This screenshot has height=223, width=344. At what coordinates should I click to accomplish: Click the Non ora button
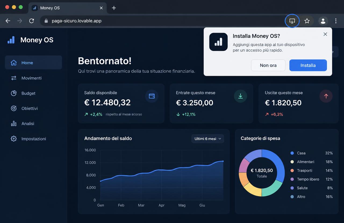pos(268,65)
